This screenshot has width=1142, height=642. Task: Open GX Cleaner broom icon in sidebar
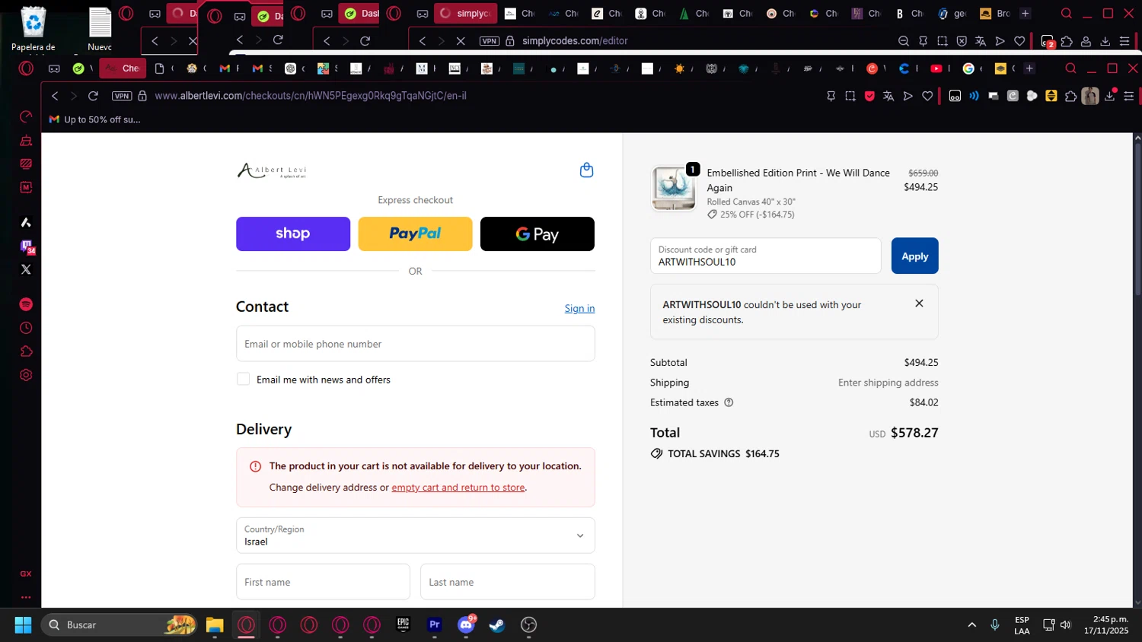click(26, 140)
